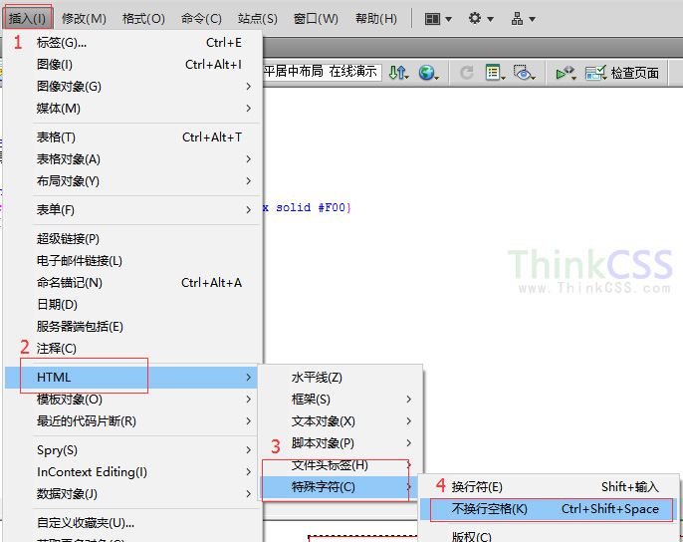Choose 水平线(Z) in HTML submenu
Screen dimensions: 683x542
pyautogui.click(x=341, y=378)
